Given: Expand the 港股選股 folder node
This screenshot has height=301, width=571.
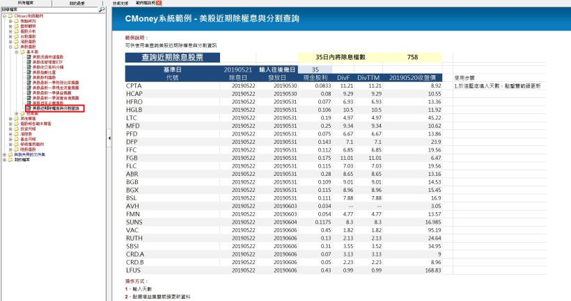Looking at the screenshot, I should coord(10,42).
